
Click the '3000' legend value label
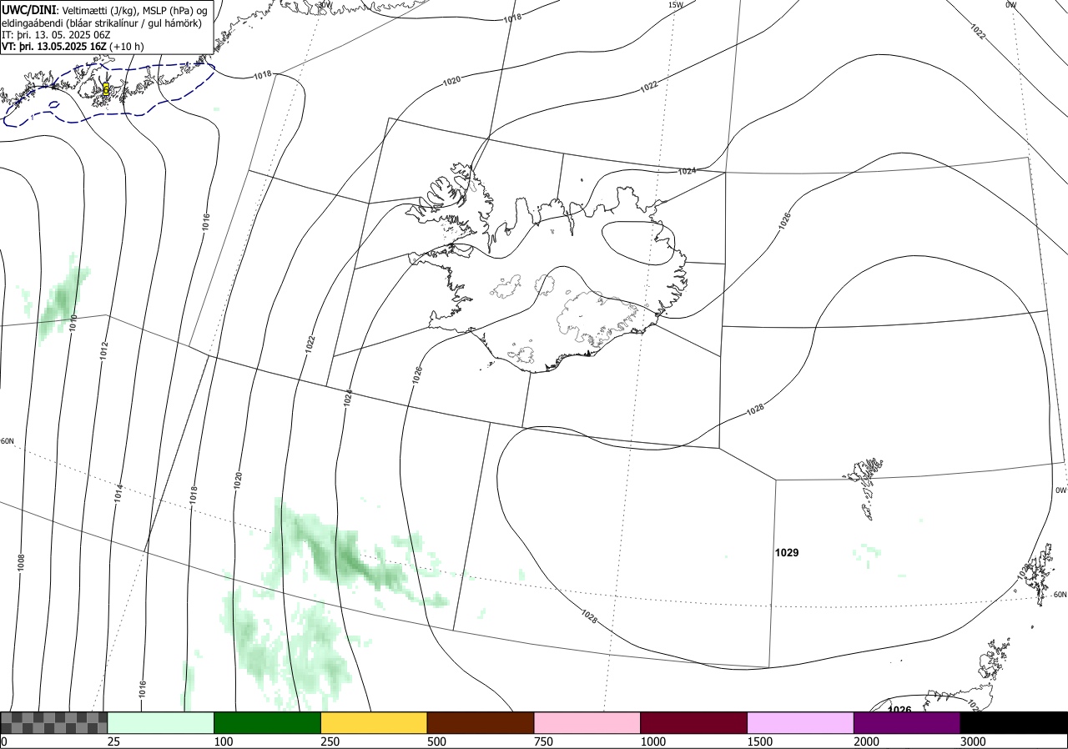click(973, 741)
